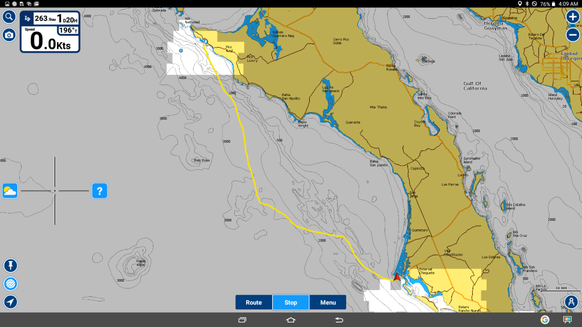Zoom out with the minus button
Image resolution: width=582 pixels, height=327 pixels.
click(572, 35)
